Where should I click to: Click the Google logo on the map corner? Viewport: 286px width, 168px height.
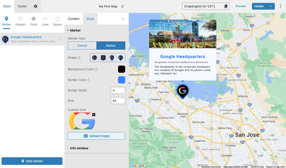click(137, 165)
